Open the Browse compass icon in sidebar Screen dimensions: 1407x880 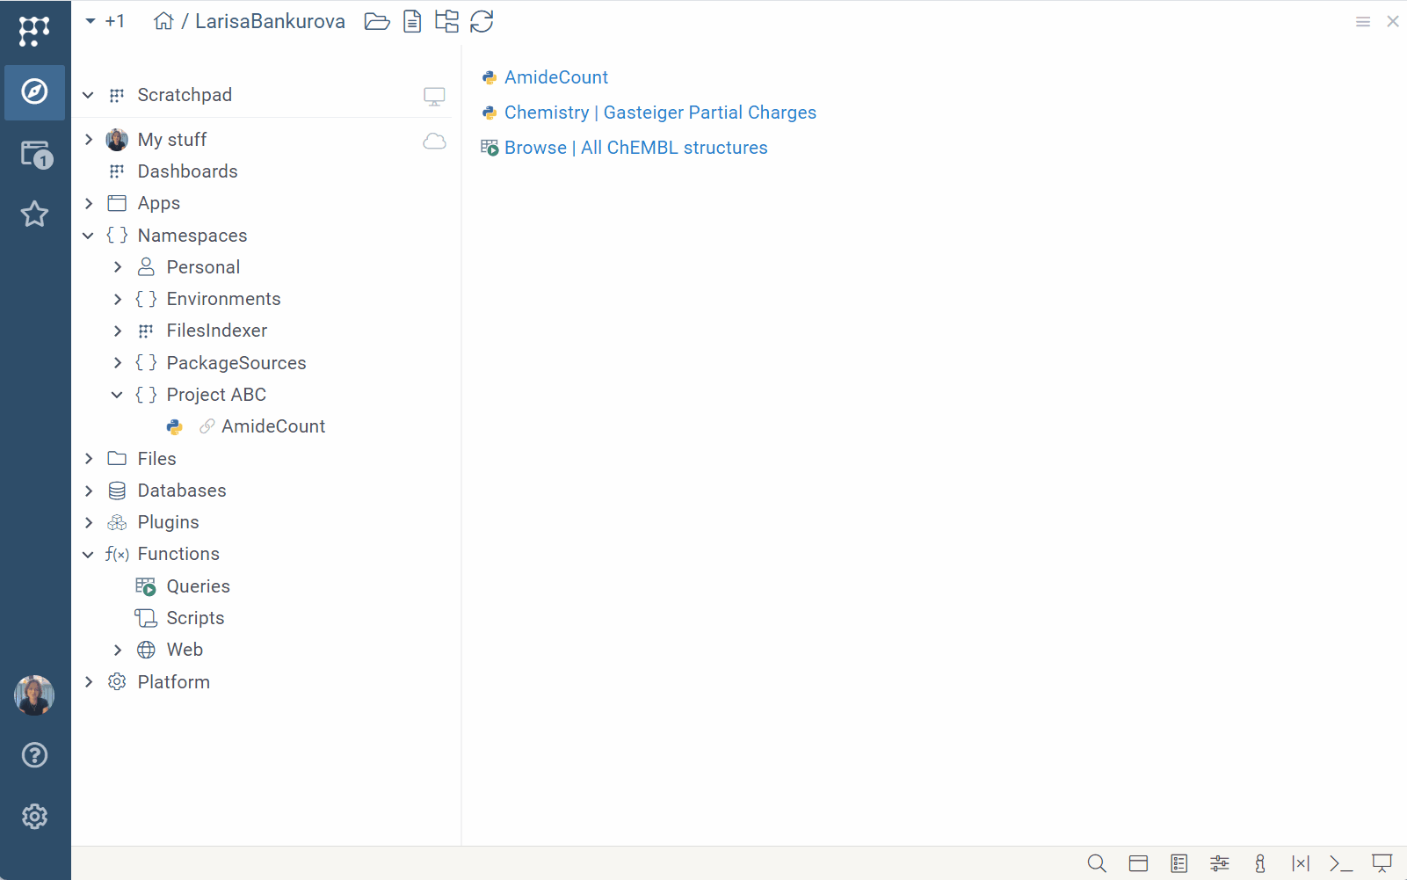[34, 91]
